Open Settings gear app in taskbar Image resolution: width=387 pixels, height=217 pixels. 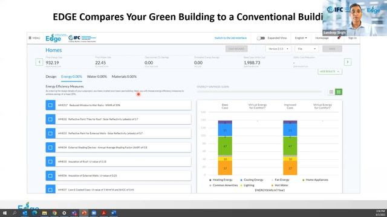click(64, 213)
